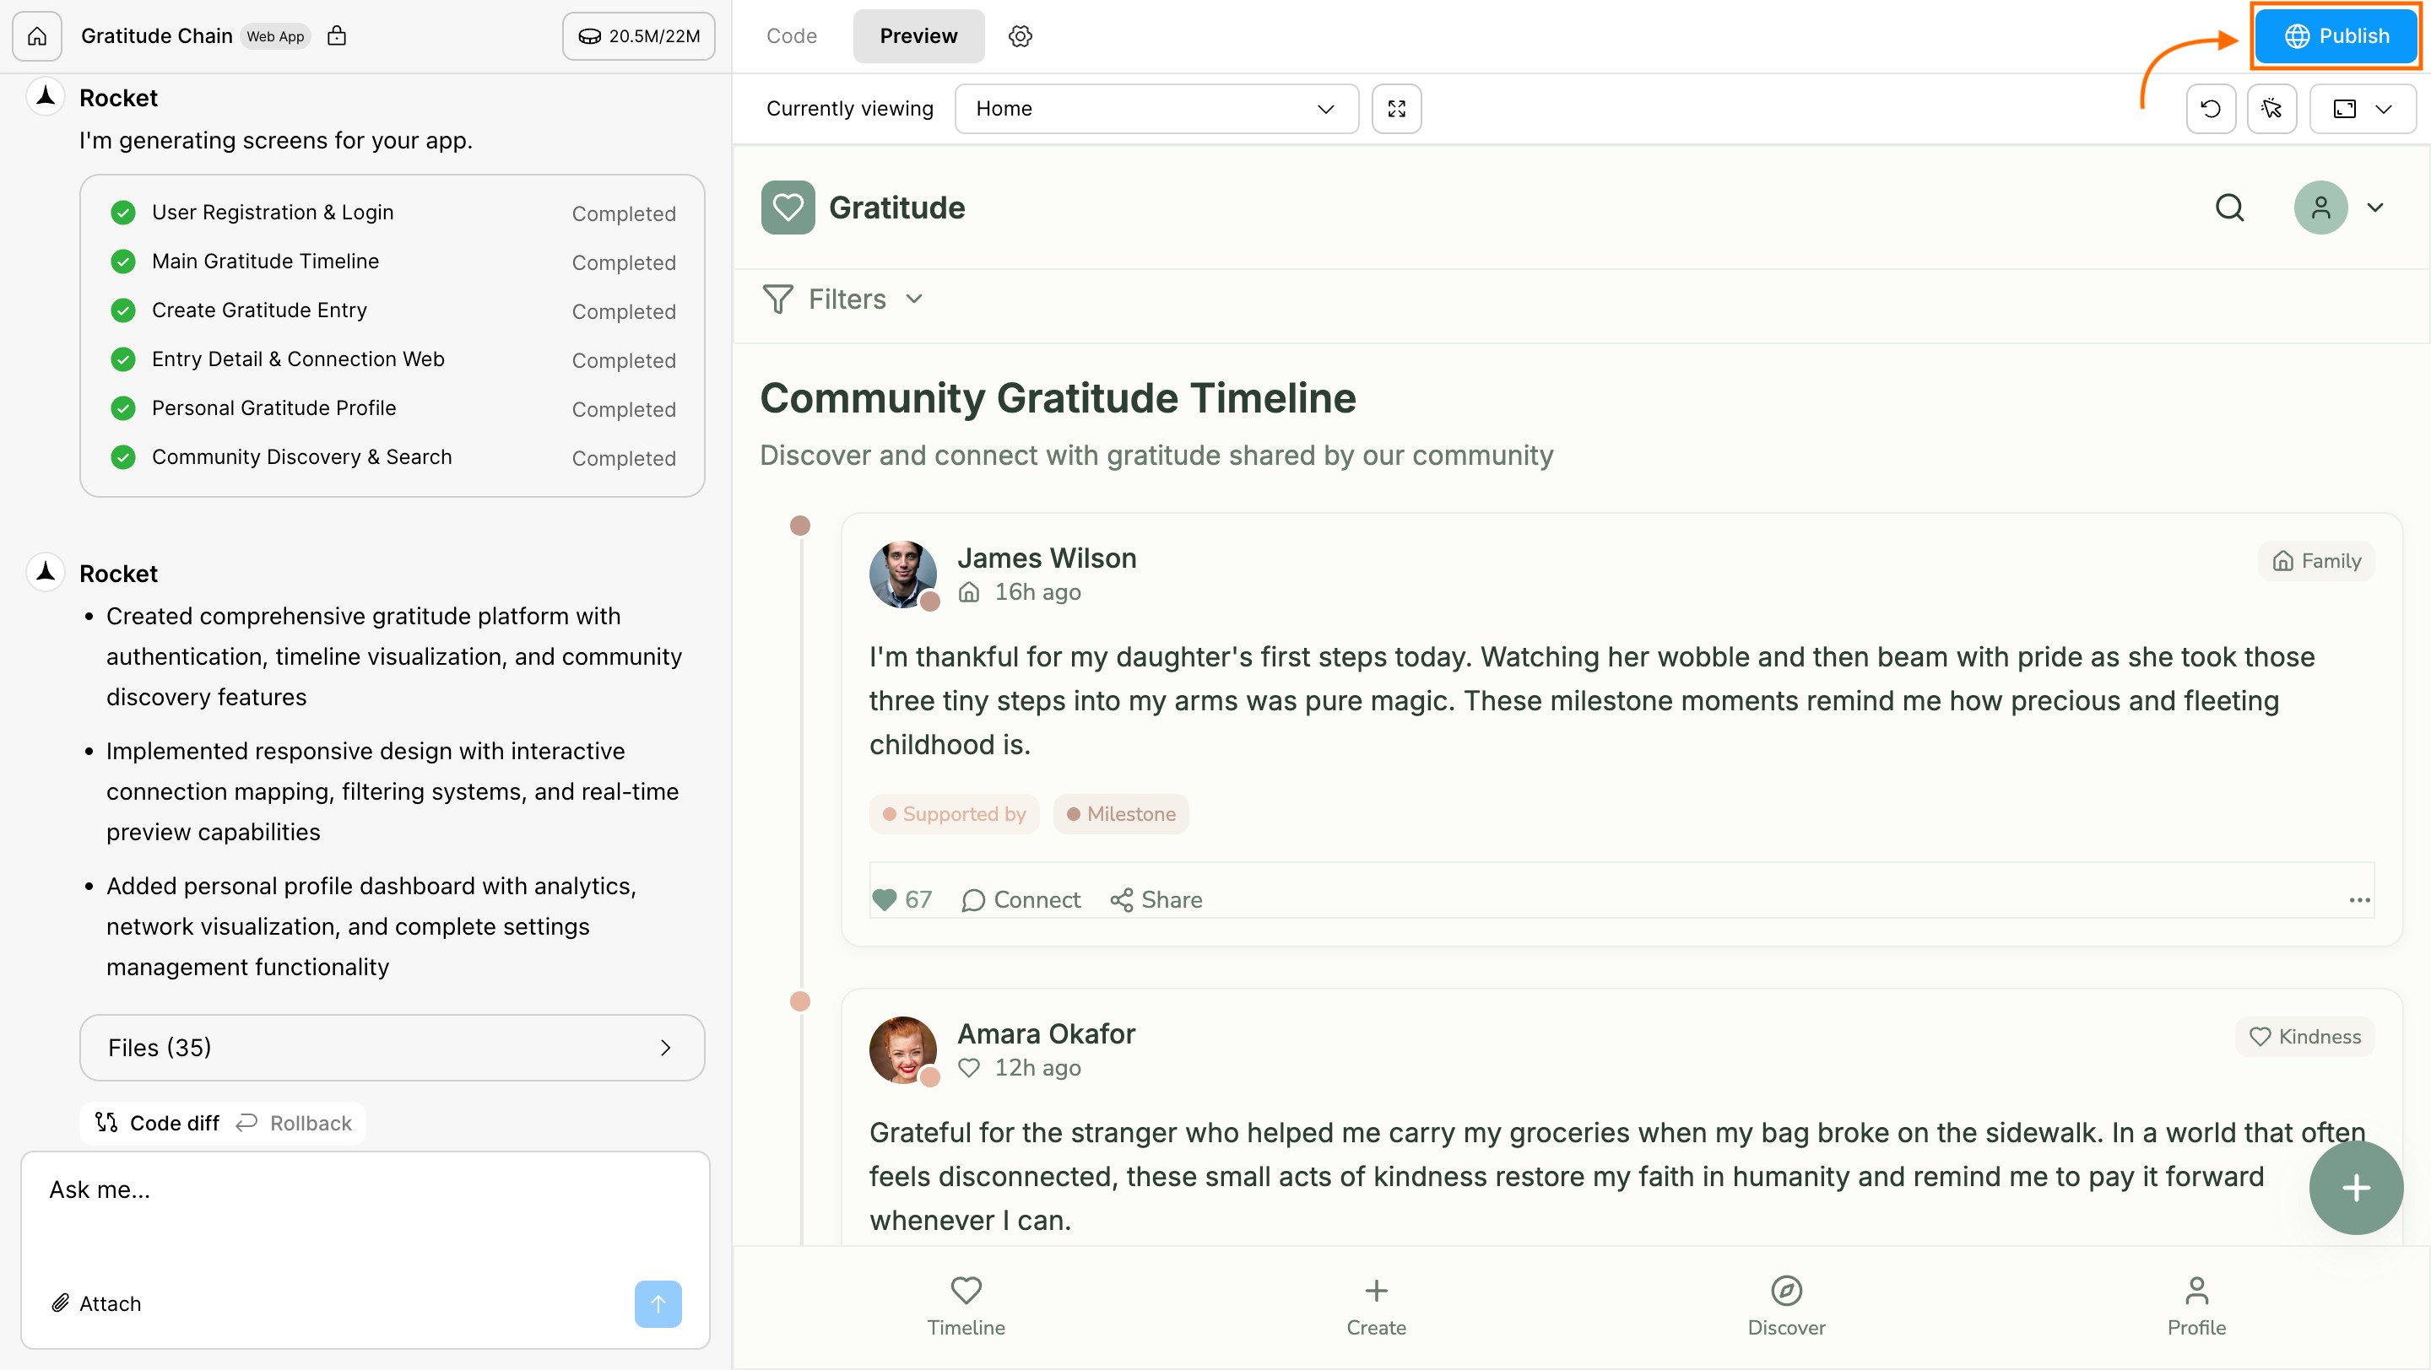
Task: Go to the Timeline bottom tab
Action: click(966, 1306)
